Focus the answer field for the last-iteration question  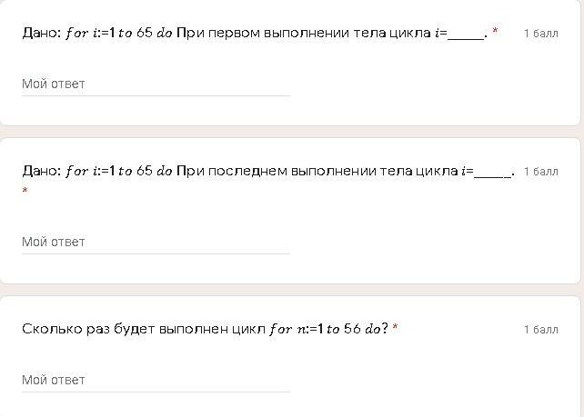[x=155, y=242]
